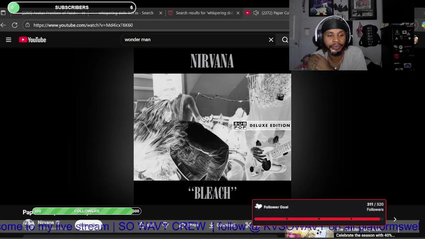Clear the 'wonder man' search text
The image size is (425, 239).
pyautogui.click(x=271, y=40)
